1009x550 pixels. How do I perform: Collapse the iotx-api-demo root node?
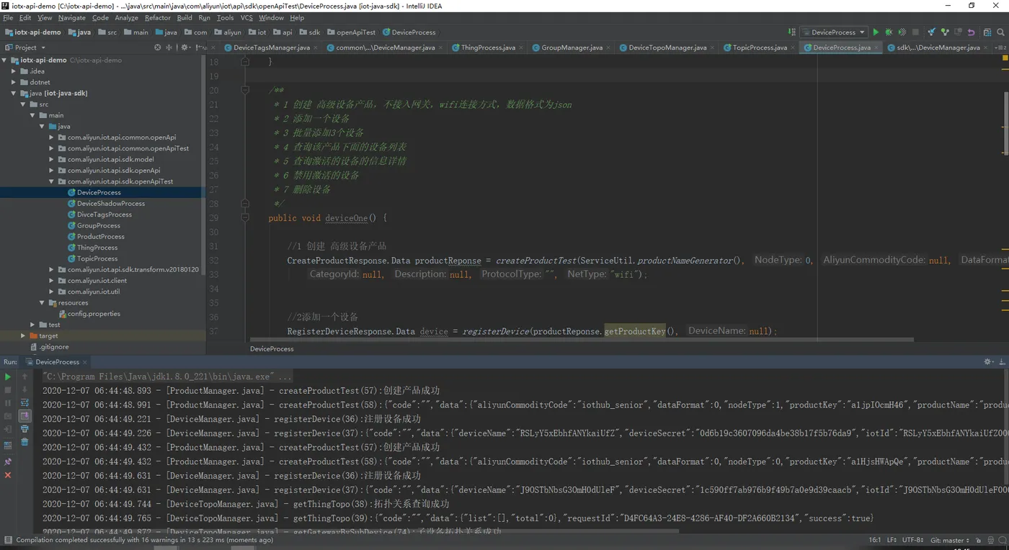coord(6,60)
